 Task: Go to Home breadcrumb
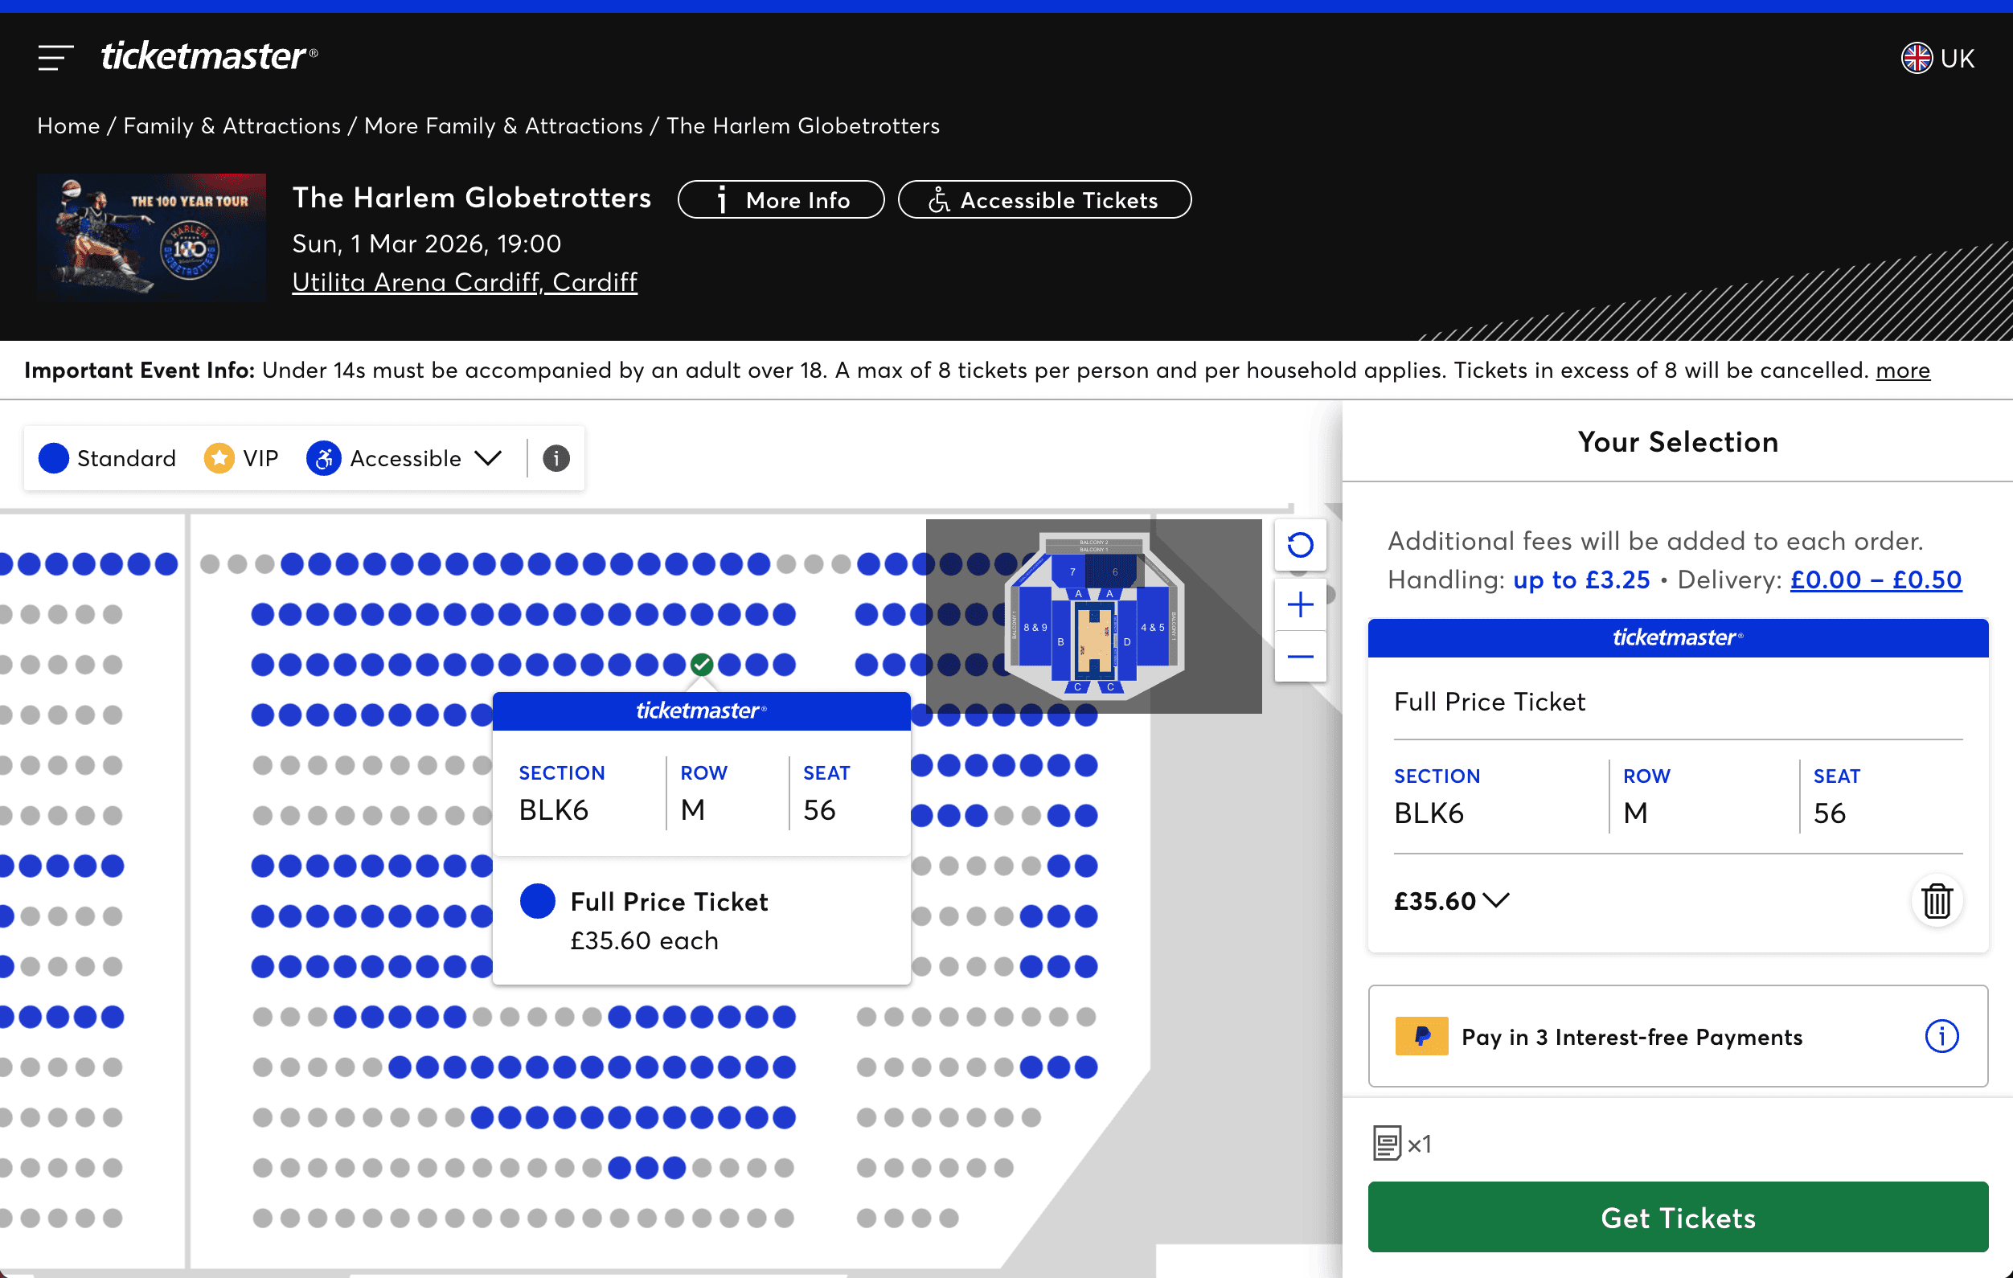(68, 125)
